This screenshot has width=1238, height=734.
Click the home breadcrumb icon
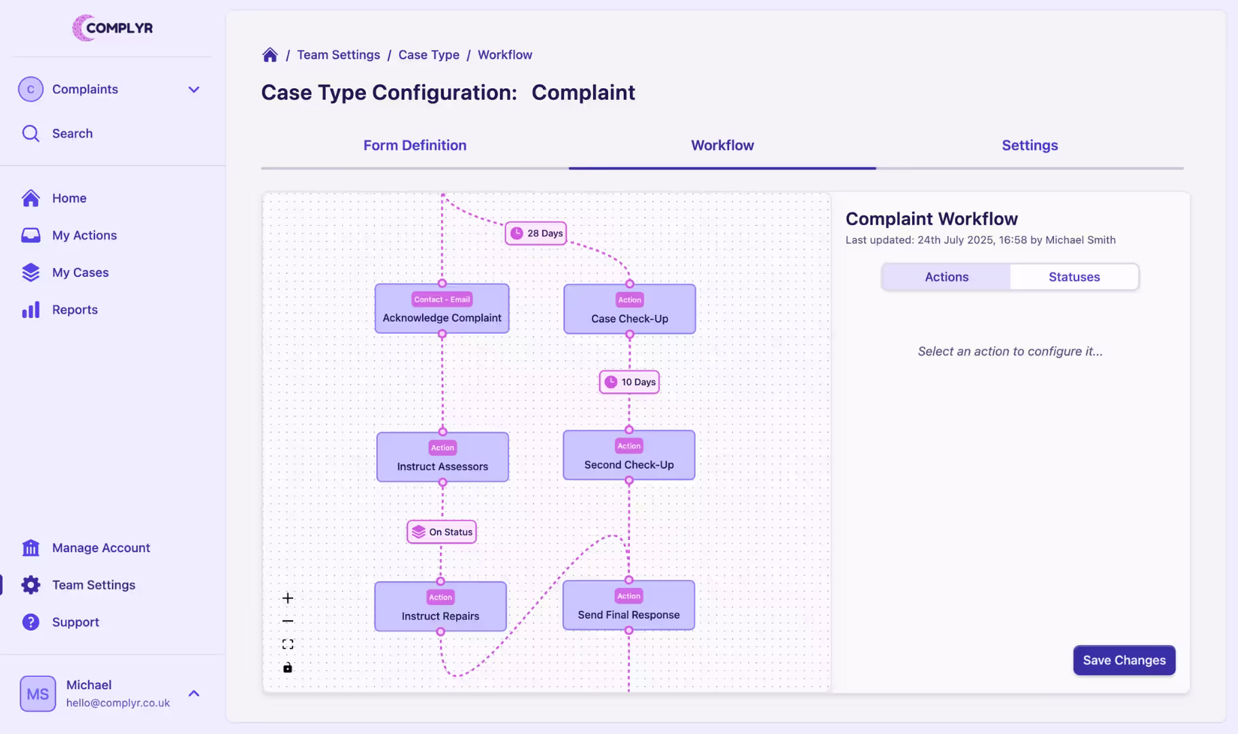point(269,54)
